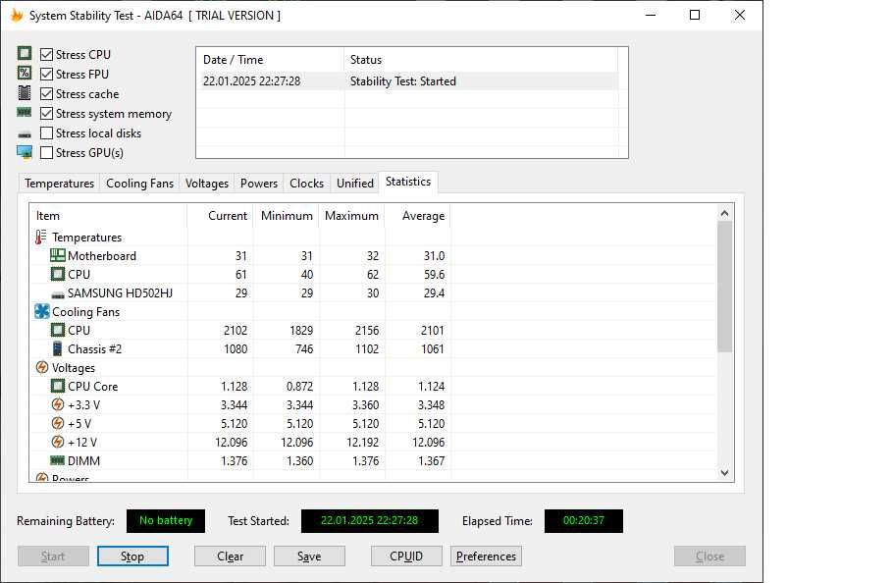Click the +3.3 V lightning icon

(x=58, y=404)
